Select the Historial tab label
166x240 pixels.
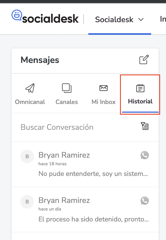(x=140, y=101)
